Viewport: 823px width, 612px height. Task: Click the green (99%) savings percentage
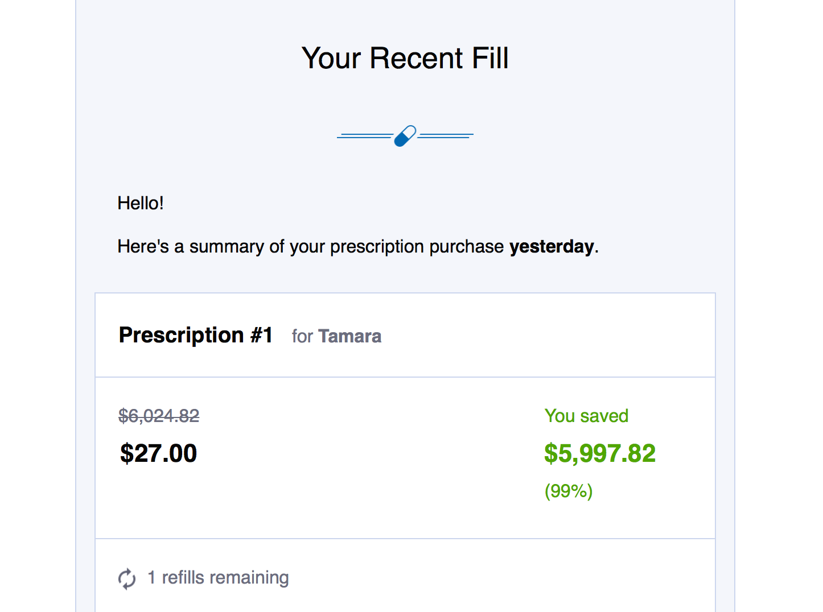pyautogui.click(x=569, y=491)
